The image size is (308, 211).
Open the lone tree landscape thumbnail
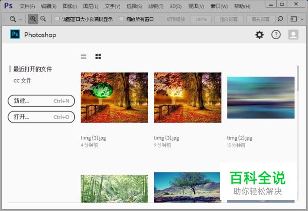click(187, 187)
